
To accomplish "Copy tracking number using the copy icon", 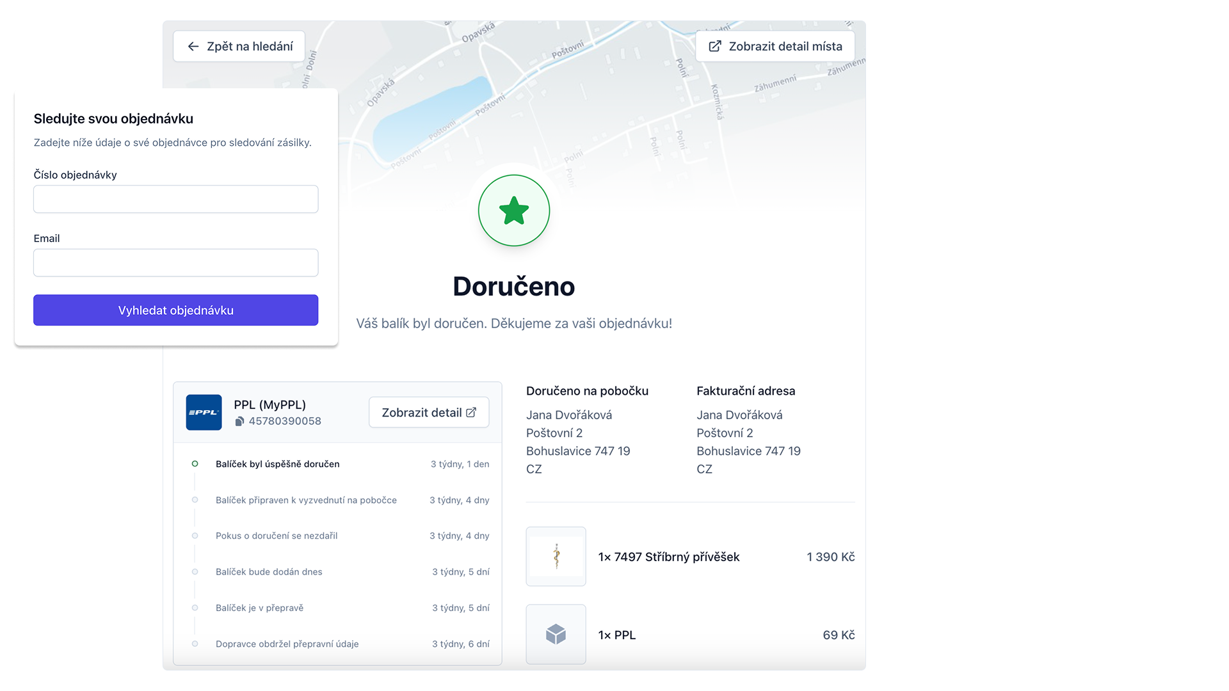I will click(x=239, y=421).
